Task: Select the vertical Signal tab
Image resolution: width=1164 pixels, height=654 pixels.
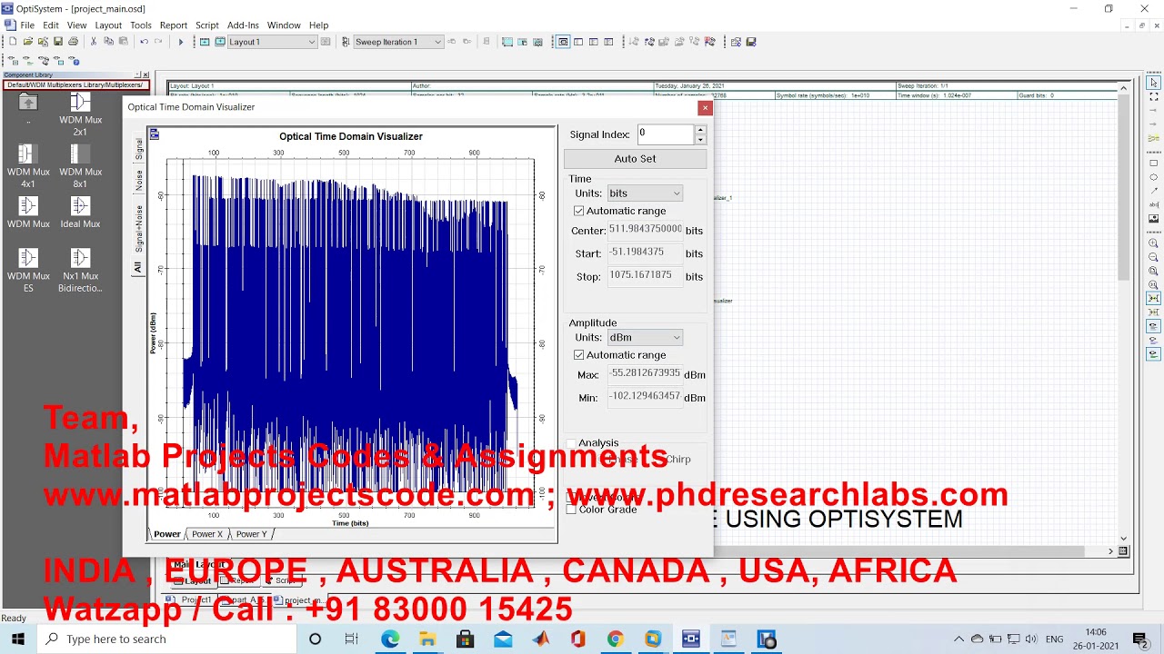Action: (138, 149)
